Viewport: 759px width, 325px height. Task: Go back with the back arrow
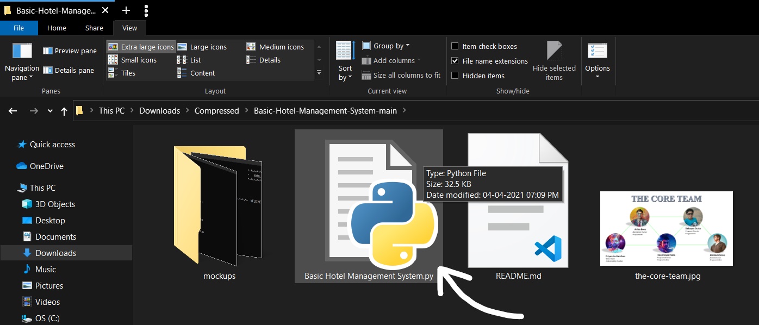coord(13,111)
